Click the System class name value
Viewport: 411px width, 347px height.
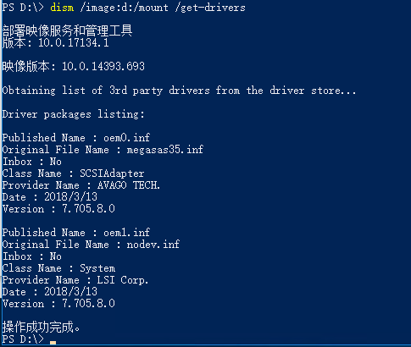97,268
